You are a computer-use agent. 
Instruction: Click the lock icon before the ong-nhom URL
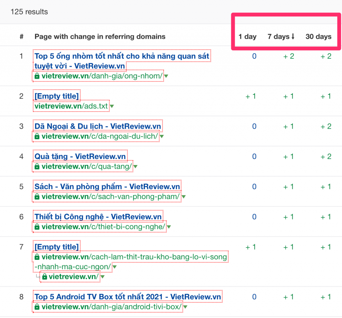(x=37, y=76)
